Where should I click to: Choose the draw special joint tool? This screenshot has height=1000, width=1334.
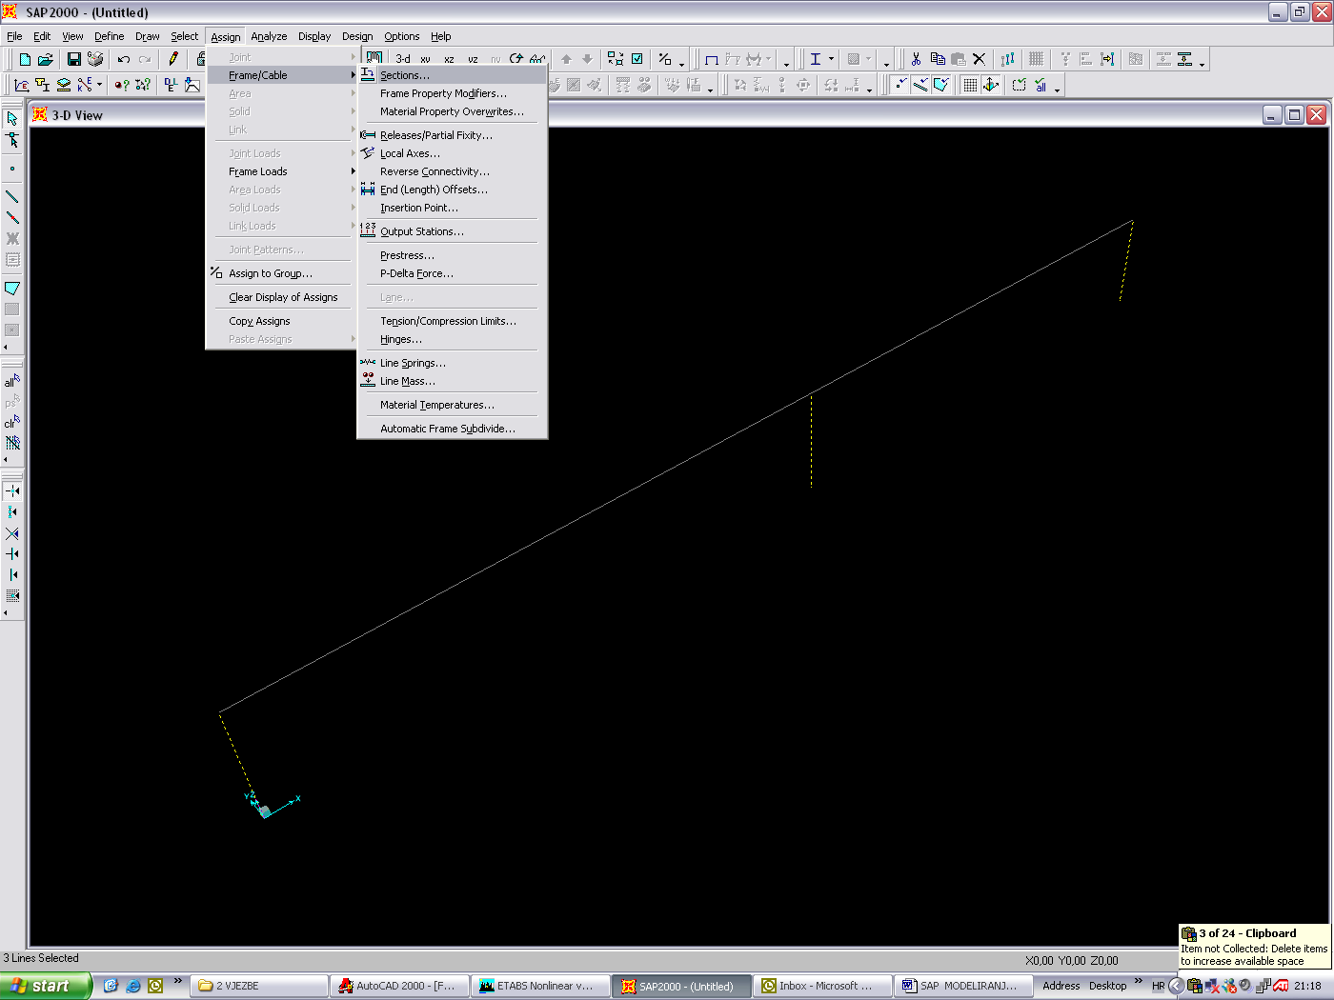point(12,169)
